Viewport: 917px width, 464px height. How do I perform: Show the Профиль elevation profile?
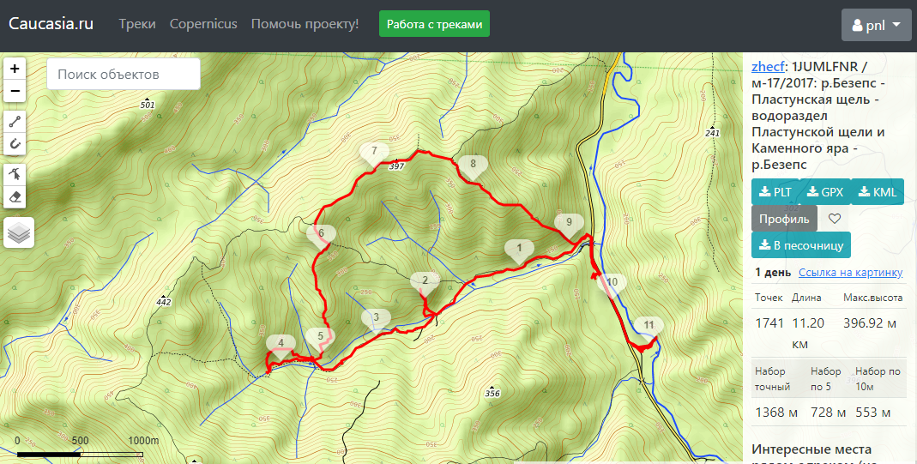click(x=784, y=219)
